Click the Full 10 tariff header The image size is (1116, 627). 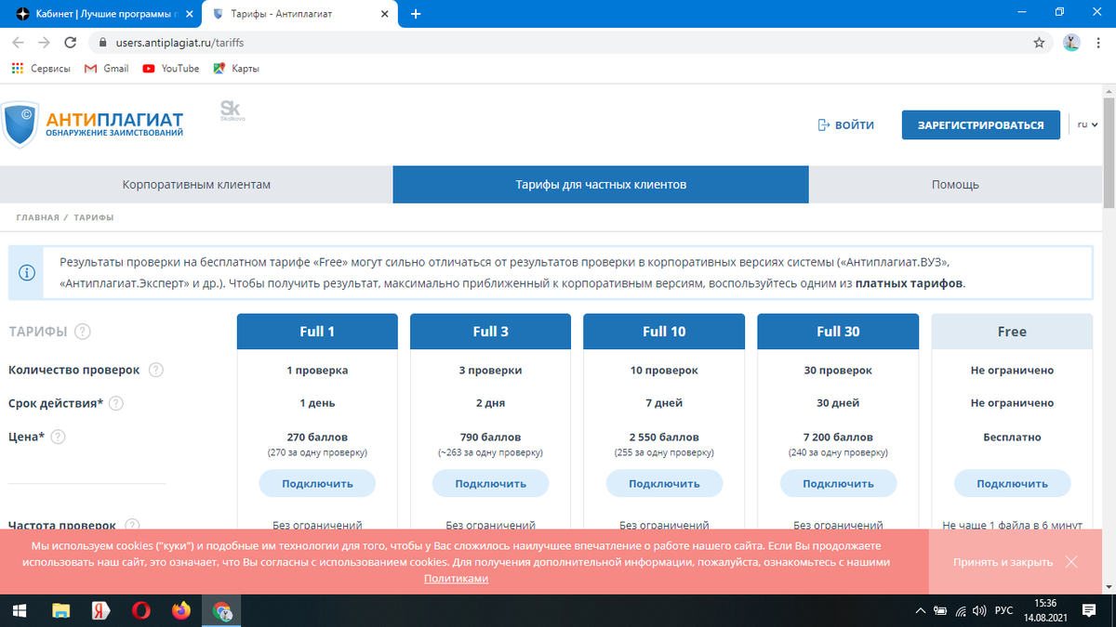(664, 332)
